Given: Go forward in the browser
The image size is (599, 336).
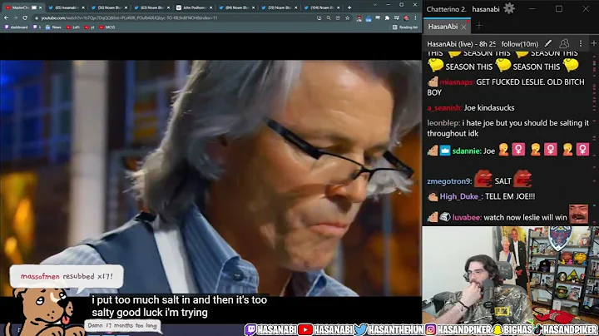Looking at the screenshot, I should [15, 18].
